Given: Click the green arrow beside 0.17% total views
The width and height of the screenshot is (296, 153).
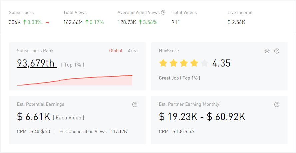Looking at the screenshot, I should tap(87, 22).
